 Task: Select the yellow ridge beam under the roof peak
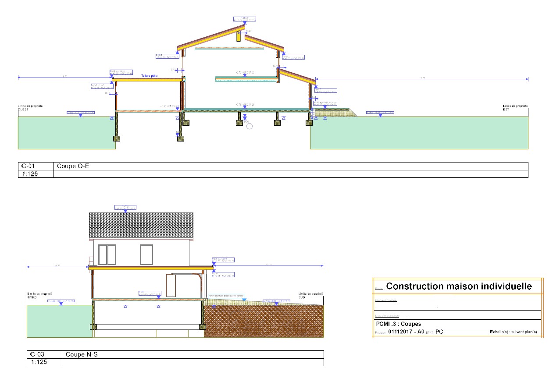(239, 36)
